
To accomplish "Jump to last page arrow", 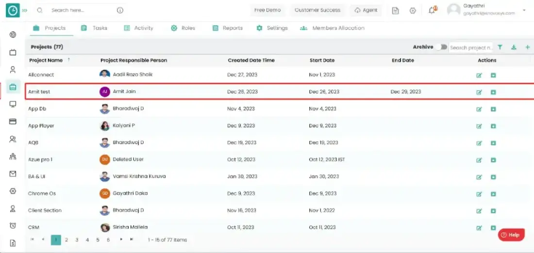I will coord(132,239).
